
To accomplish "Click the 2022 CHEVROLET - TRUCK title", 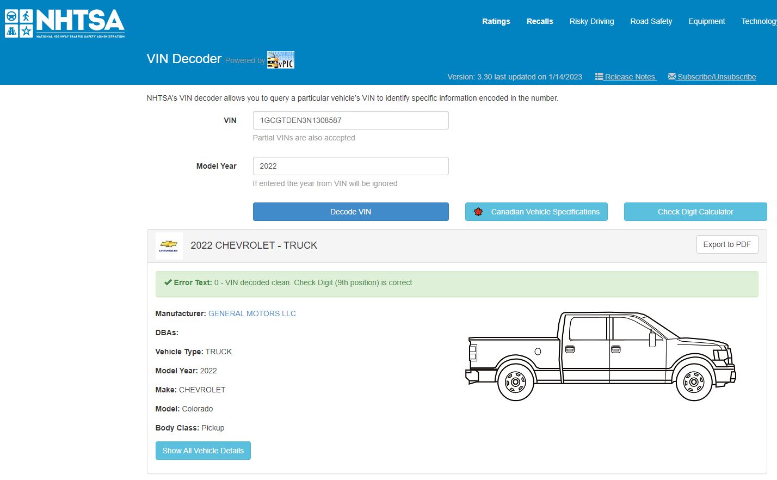I will coord(254,245).
